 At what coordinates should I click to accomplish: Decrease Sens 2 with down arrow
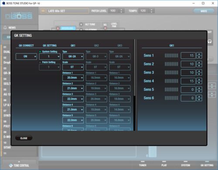(x=199, y=66)
